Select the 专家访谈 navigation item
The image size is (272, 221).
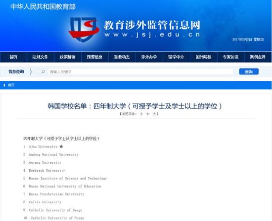click(x=230, y=57)
